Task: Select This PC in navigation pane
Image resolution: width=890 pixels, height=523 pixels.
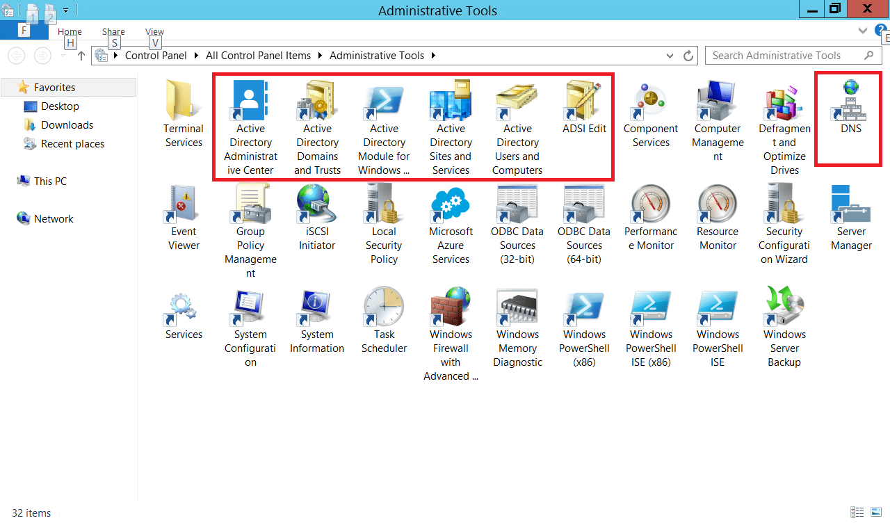Action: [x=50, y=182]
